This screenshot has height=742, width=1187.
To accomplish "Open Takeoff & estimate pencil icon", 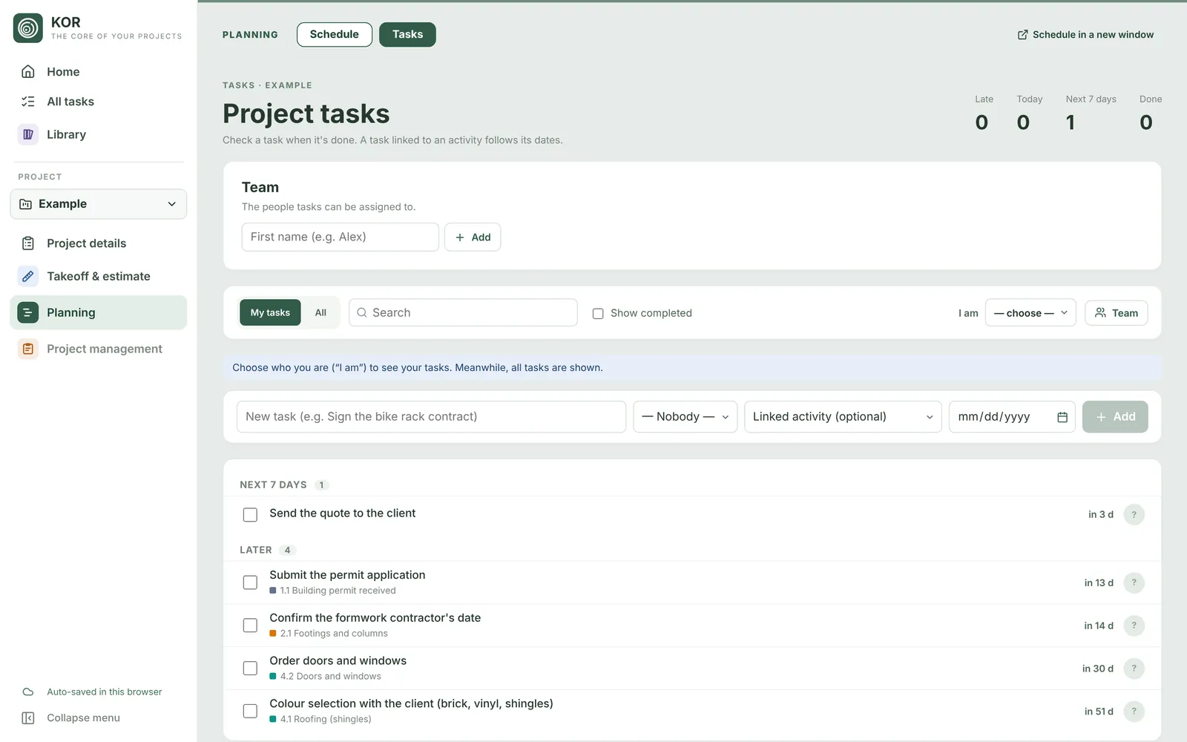I will pyautogui.click(x=28, y=276).
